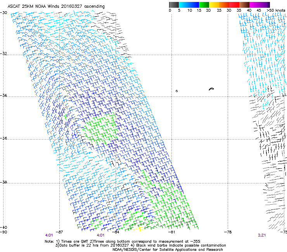
Task: Click the '45' legend scale label
Action: [259, 10]
